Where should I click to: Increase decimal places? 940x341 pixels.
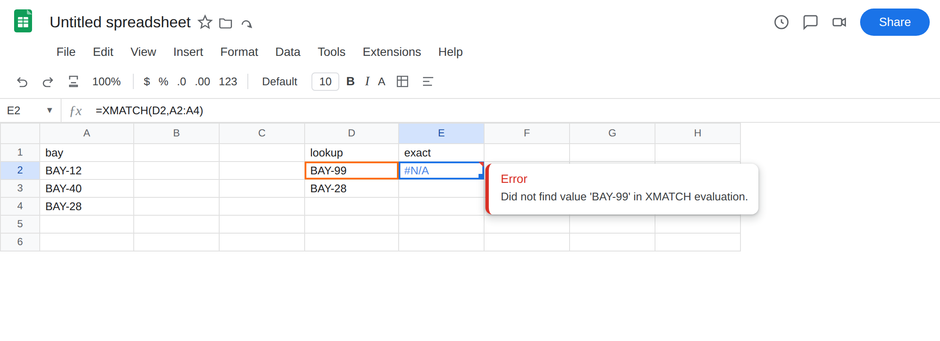pyautogui.click(x=203, y=81)
